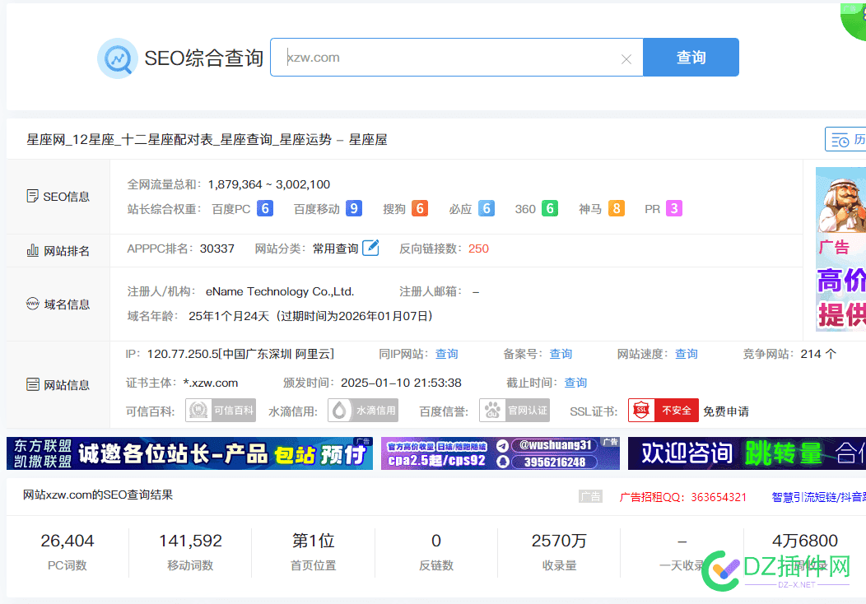This screenshot has width=866, height=604.
Task: Click the 百度PC weight badge 6
Action: [x=265, y=209]
